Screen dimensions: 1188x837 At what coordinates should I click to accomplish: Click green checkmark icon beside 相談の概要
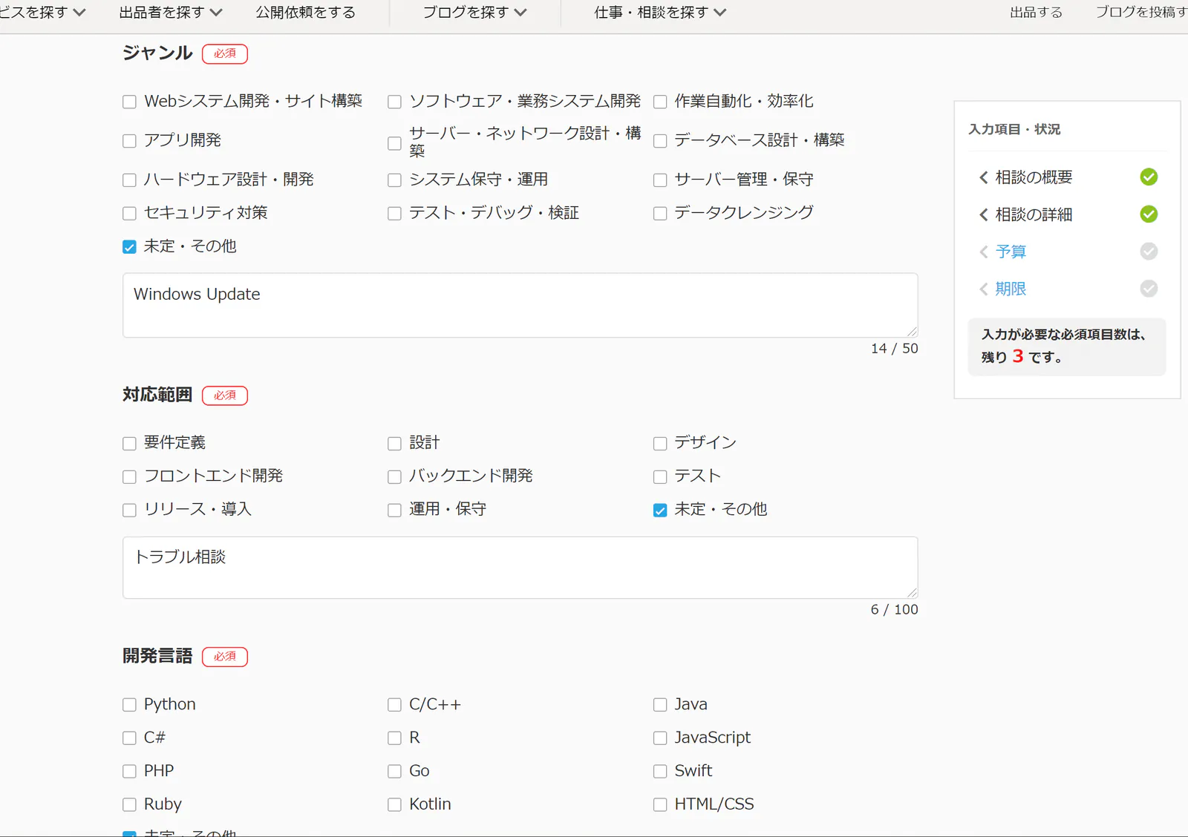1149,177
